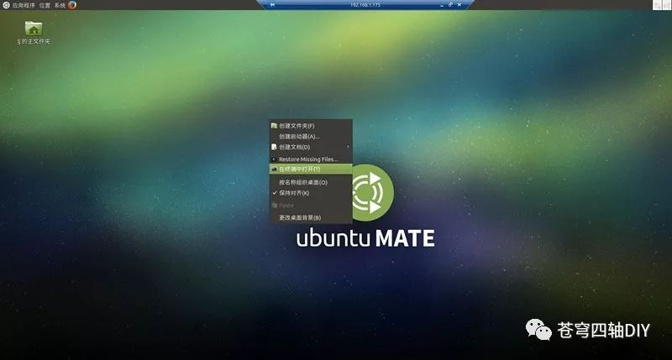Screen dimensions: 672x360
Task: Launch Firefox from the top panel
Action: 72,5
